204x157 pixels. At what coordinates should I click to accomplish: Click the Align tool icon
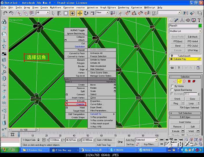click(192, 13)
